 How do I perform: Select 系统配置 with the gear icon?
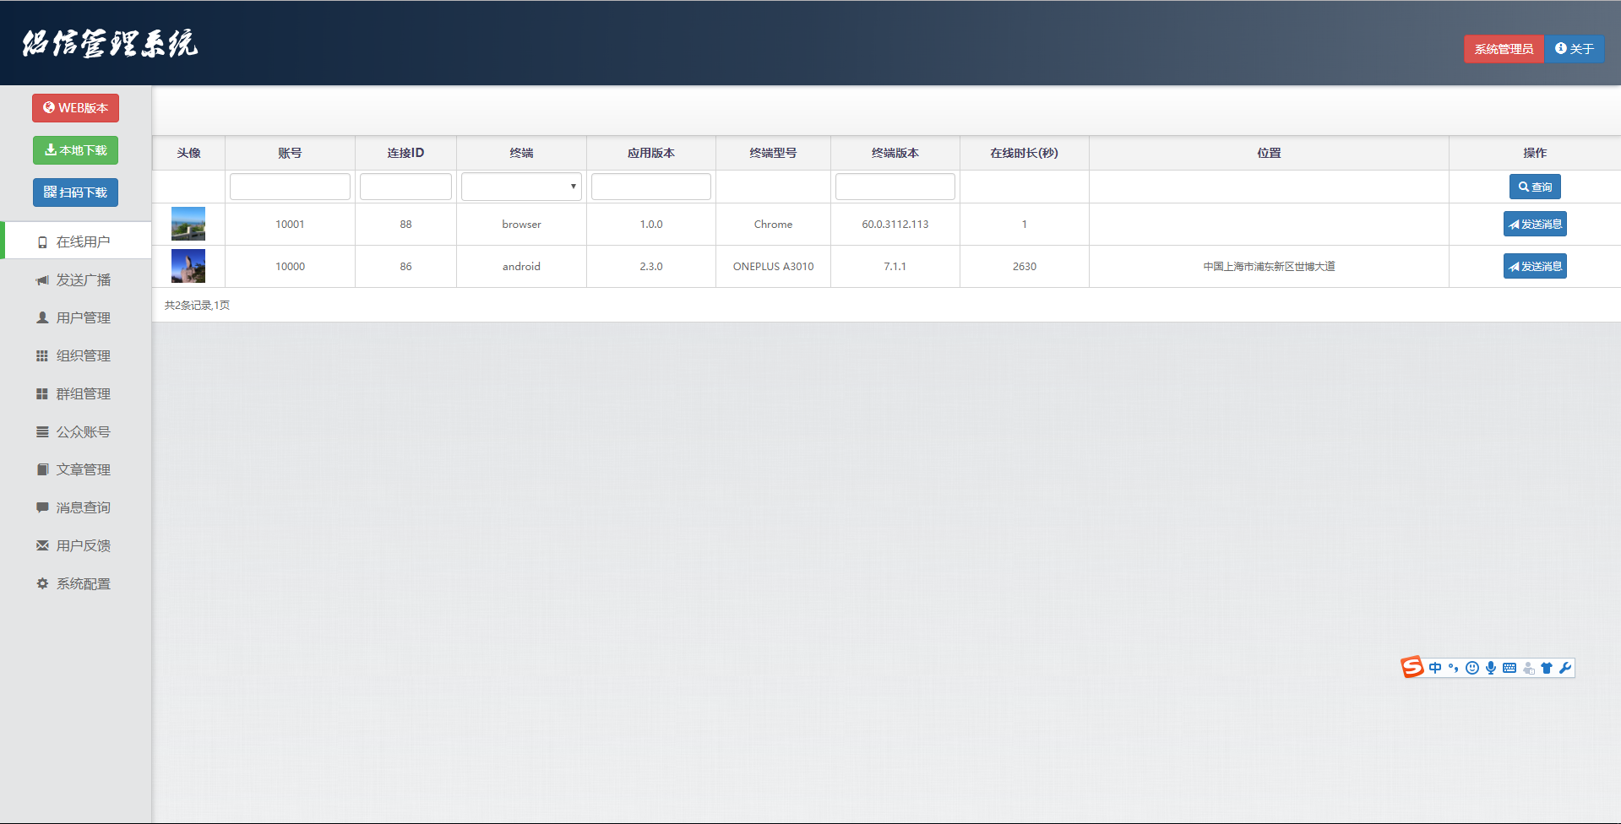83,584
